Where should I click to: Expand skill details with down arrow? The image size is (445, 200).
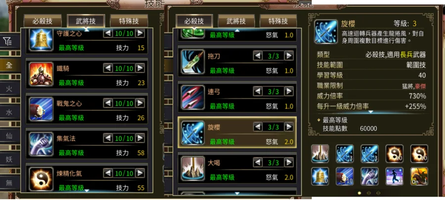click(x=371, y=112)
